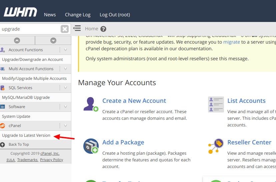
Task: Open the Trademarks link
Action: point(27,160)
